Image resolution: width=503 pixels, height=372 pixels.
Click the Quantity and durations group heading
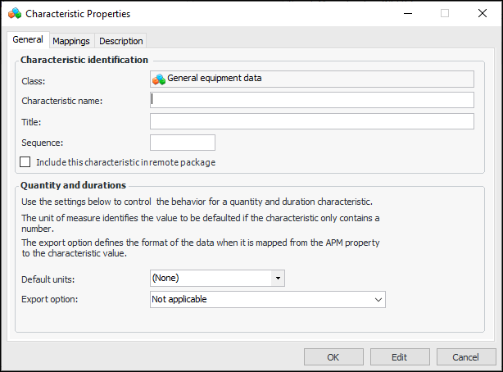(73, 185)
